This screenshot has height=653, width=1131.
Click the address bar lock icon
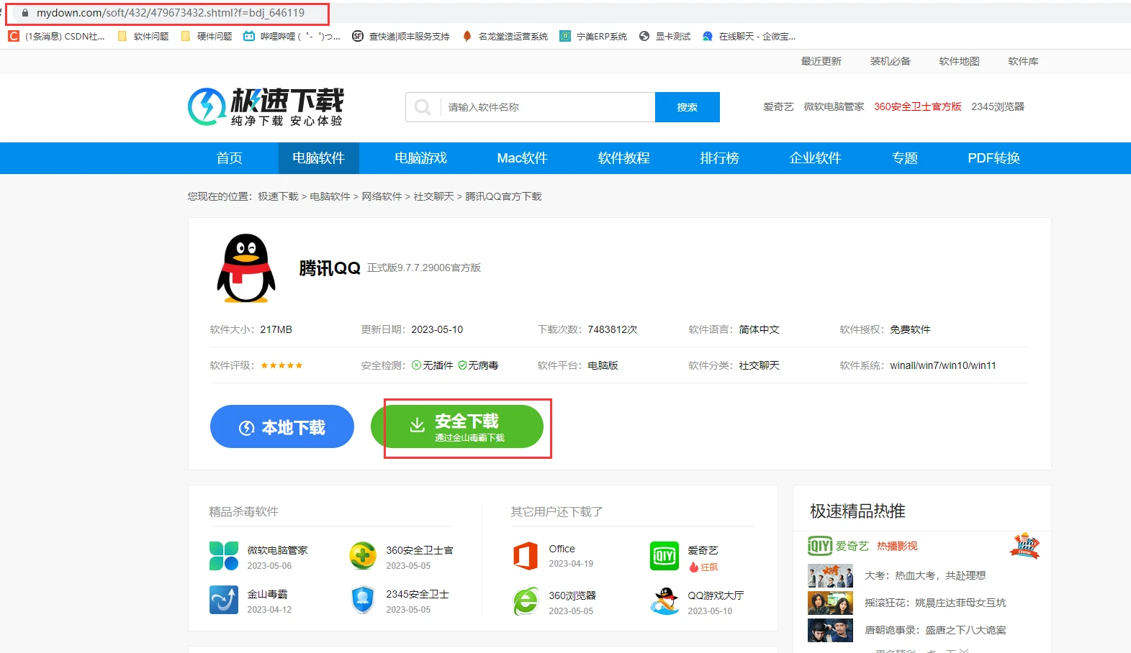24,13
